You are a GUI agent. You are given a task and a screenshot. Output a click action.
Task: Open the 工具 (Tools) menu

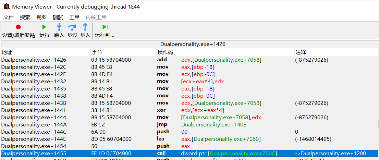click(x=74, y=17)
